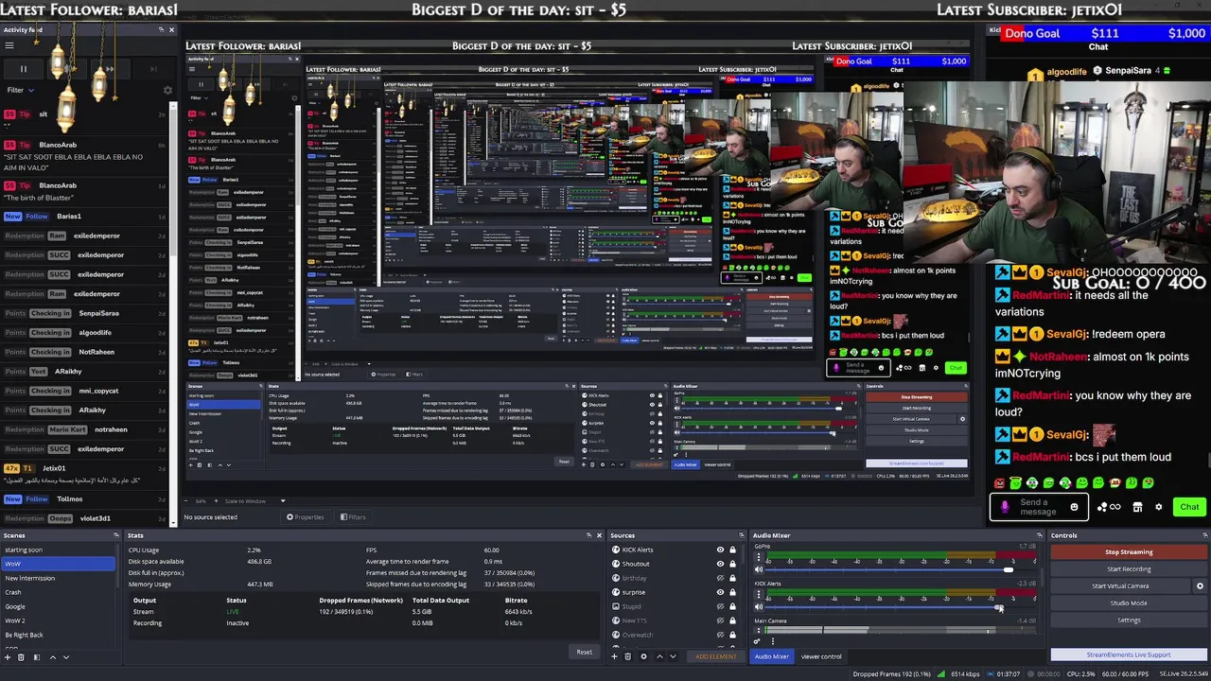Zoom in preview with plus button

click(x=216, y=501)
